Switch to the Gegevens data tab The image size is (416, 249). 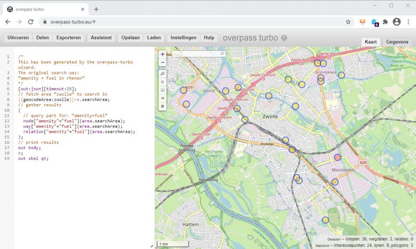pyautogui.click(x=397, y=42)
